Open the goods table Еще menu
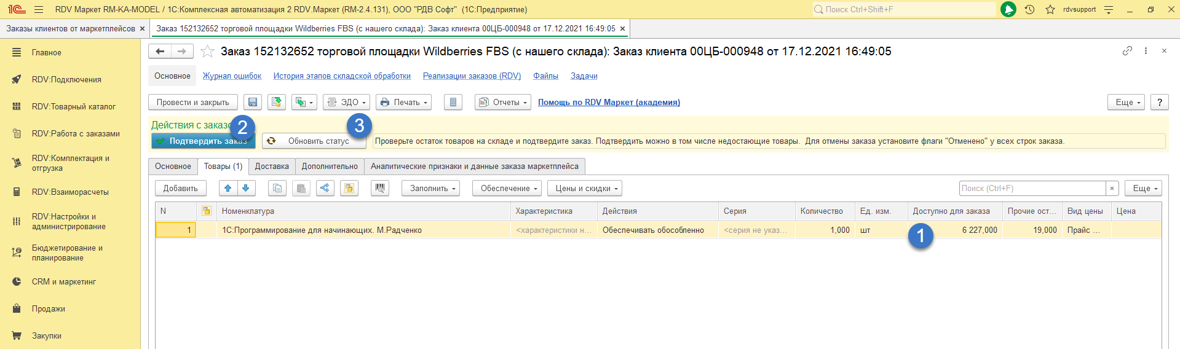The height and width of the screenshot is (349, 1180). click(1143, 189)
